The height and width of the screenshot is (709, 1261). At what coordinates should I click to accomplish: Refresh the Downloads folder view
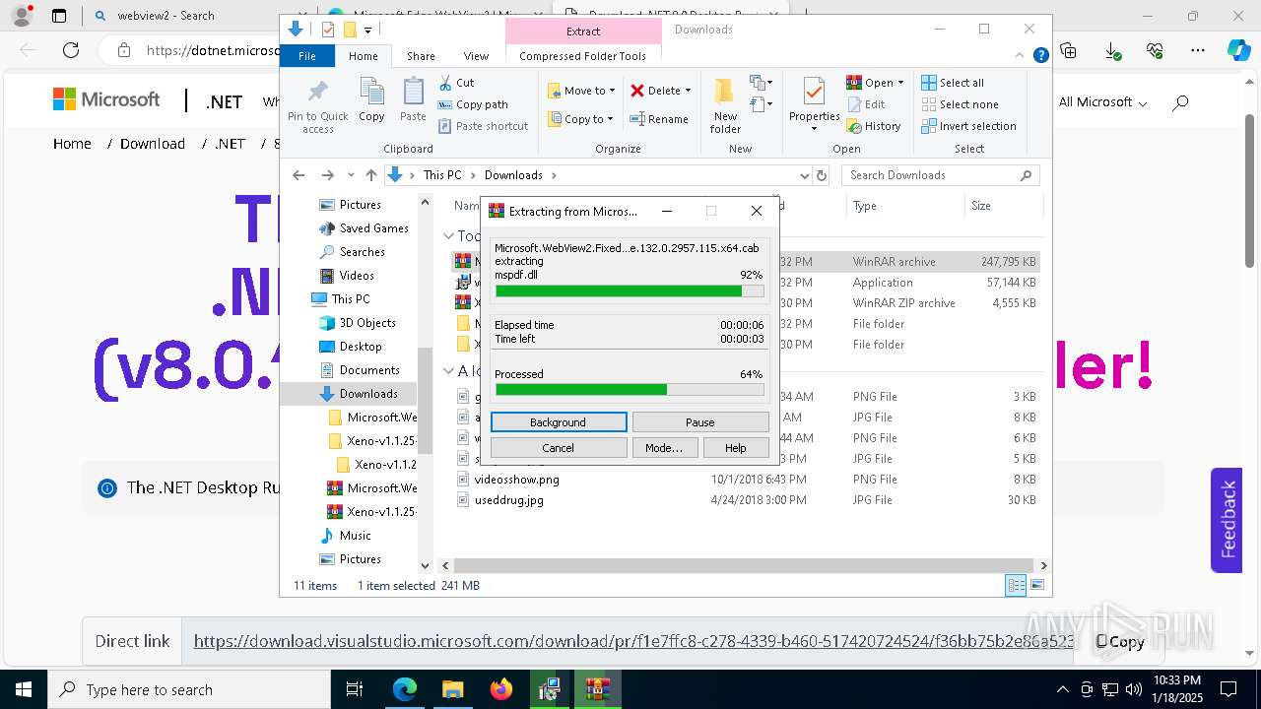(823, 175)
